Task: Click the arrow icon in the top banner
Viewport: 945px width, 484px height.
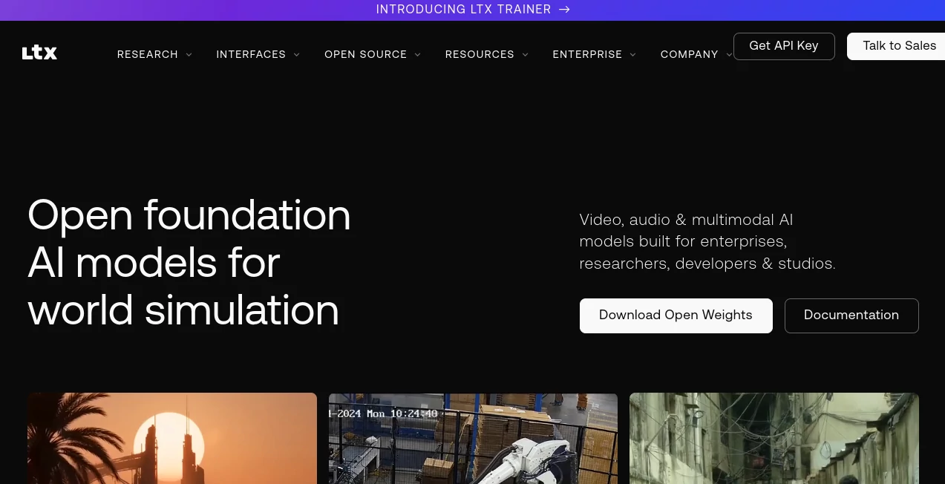Action: (x=564, y=10)
